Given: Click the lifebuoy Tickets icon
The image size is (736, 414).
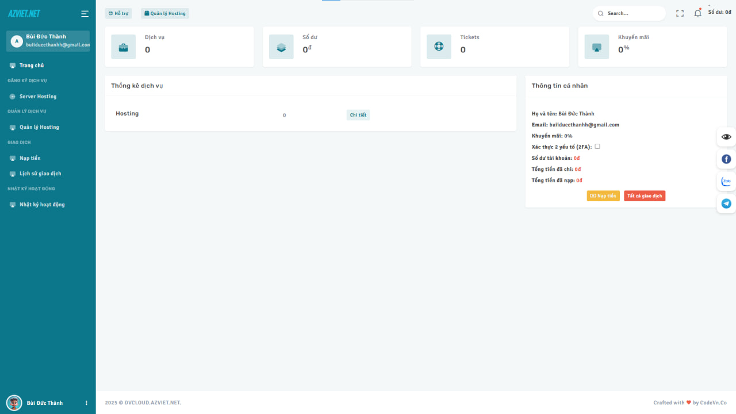Looking at the screenshot, I should (439, 47).
